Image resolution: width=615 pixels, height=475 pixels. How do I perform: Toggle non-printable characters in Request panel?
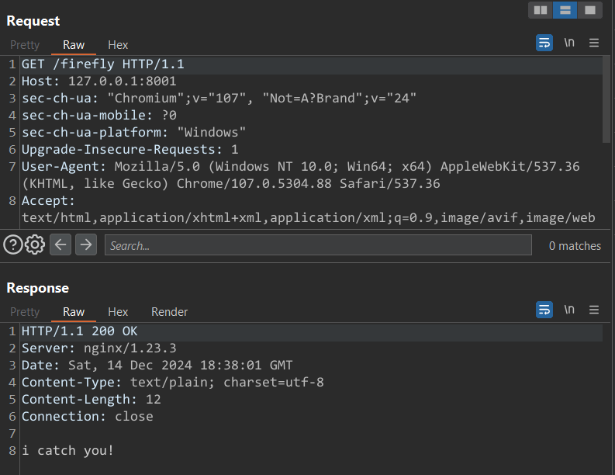click(569, 43)
